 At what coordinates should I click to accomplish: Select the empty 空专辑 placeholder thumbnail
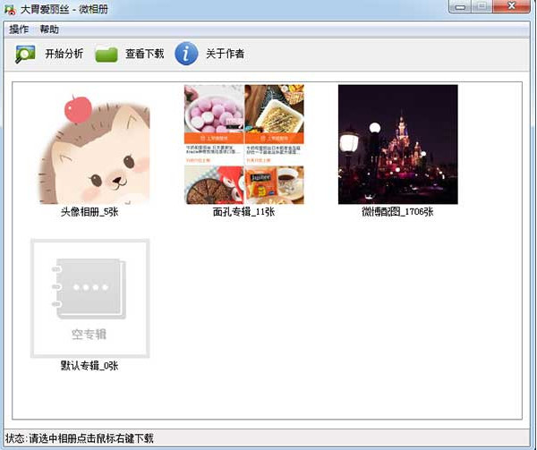89,298
